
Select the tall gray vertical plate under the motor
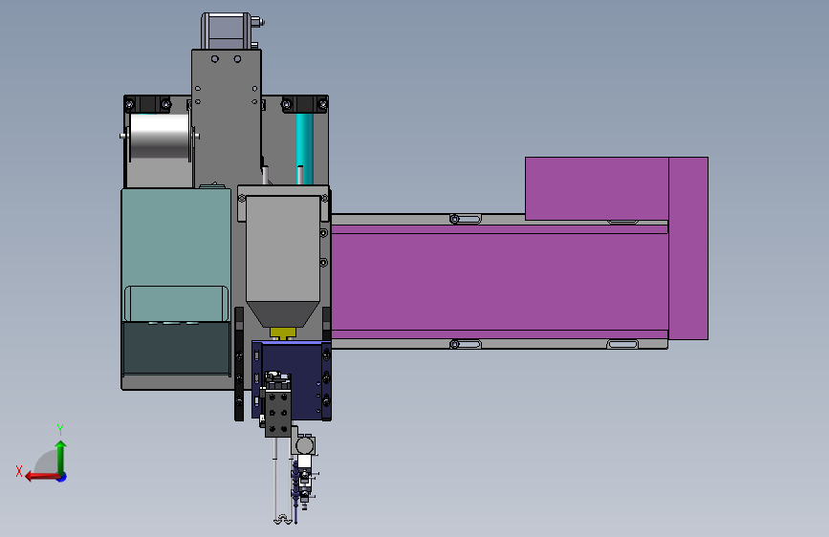227,118
